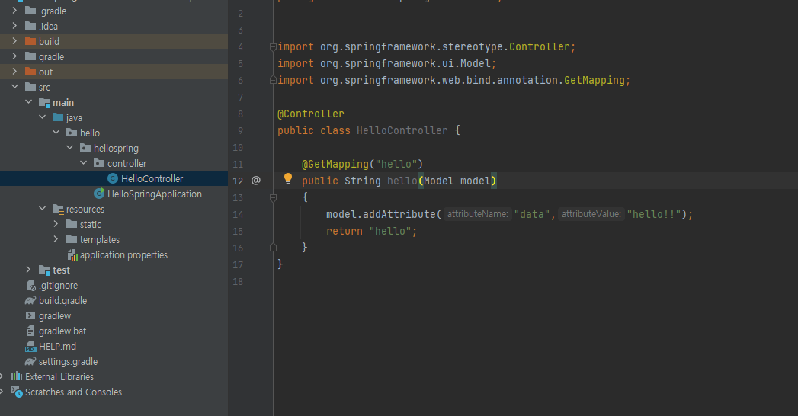This screenshot has height=416, width=798.
Task: Click the @GetMapping annotation in code
Action: point(335,165)
